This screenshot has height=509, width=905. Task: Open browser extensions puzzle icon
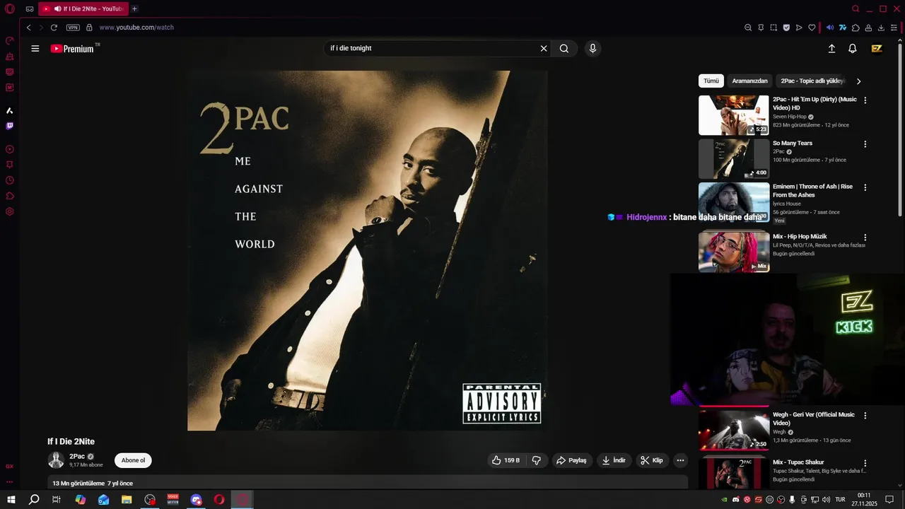856,28
